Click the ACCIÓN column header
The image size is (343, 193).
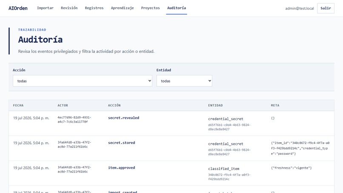point(114,105)
